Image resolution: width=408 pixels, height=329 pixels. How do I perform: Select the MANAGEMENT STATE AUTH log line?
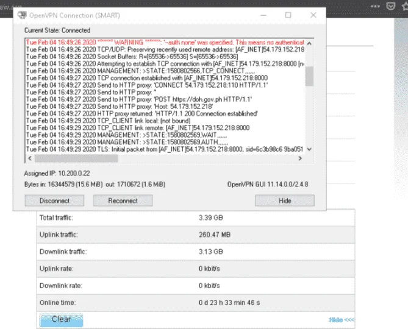pyautogui.click(x=127, y=142)
